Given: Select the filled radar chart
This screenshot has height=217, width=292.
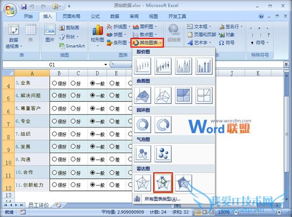Looking at the screenshot, I should click(183, 183).
